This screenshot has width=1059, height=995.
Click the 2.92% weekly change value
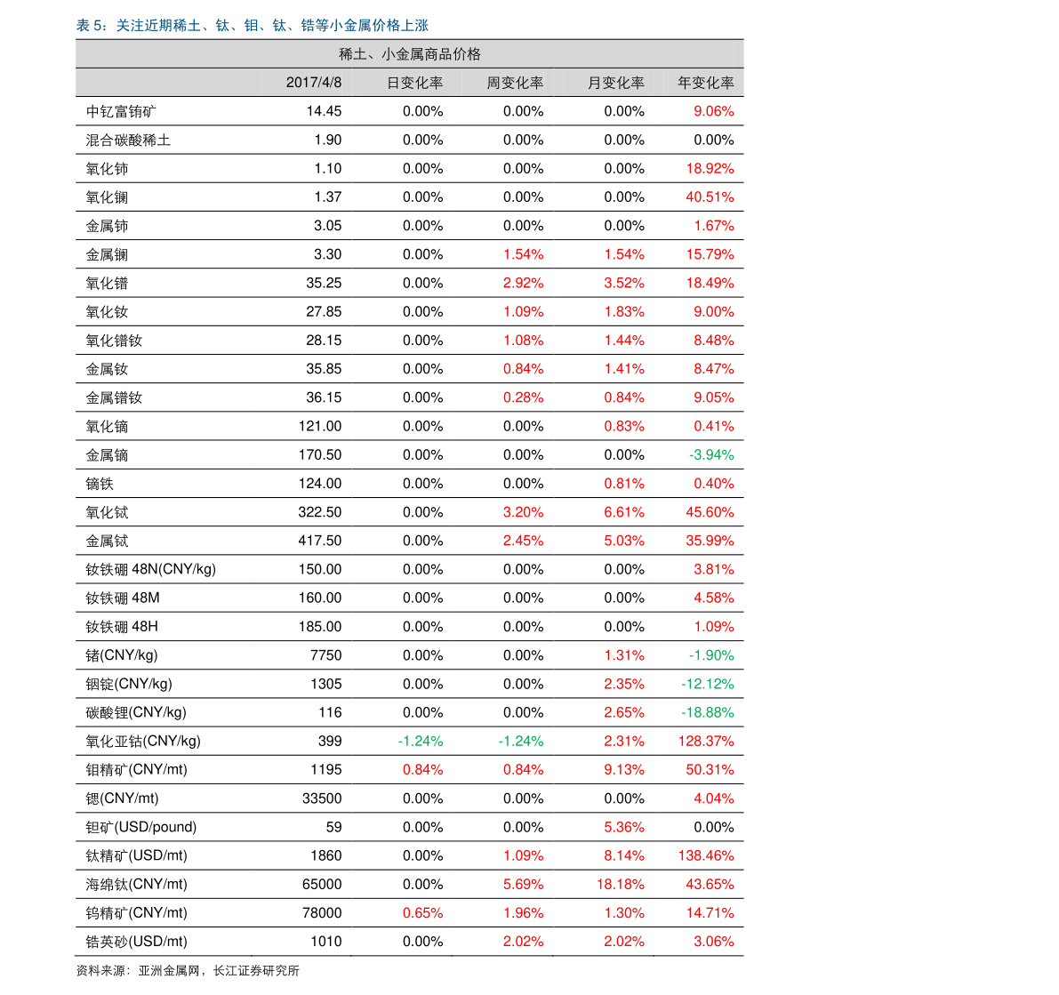point(523,283)
